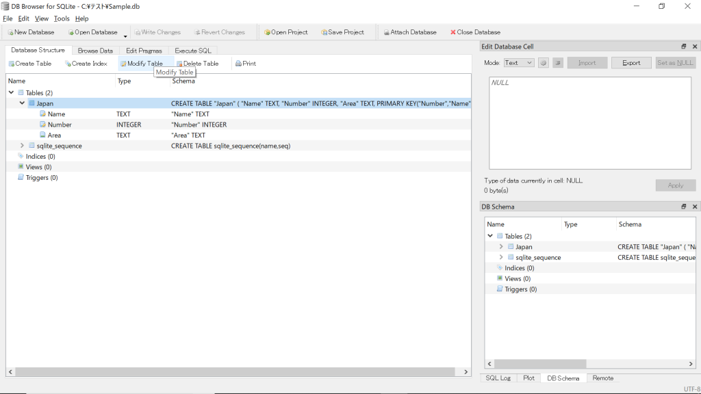Select Area column row under Japan

click(239, 135)
